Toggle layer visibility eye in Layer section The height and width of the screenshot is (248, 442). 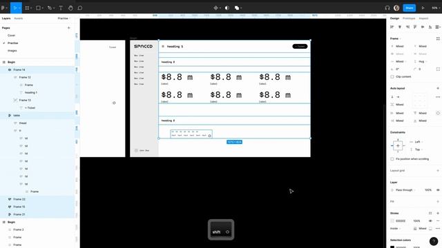[x=438, y=190]
